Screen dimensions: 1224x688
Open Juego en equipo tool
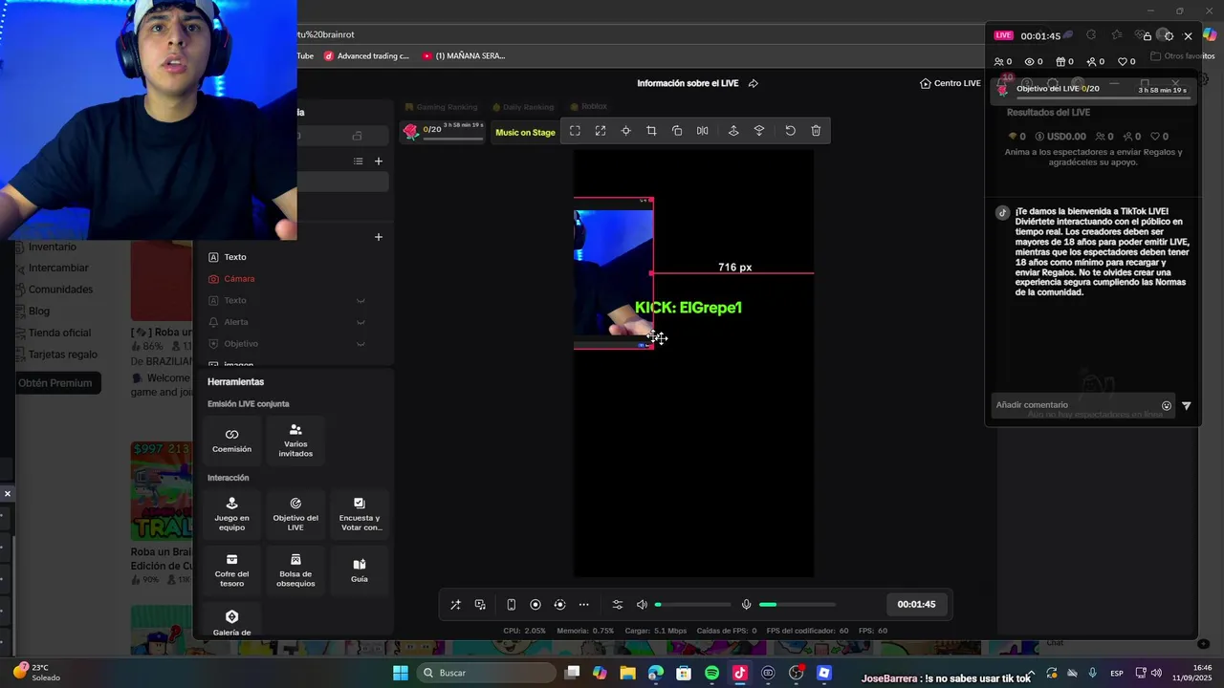tap(231, 514)
